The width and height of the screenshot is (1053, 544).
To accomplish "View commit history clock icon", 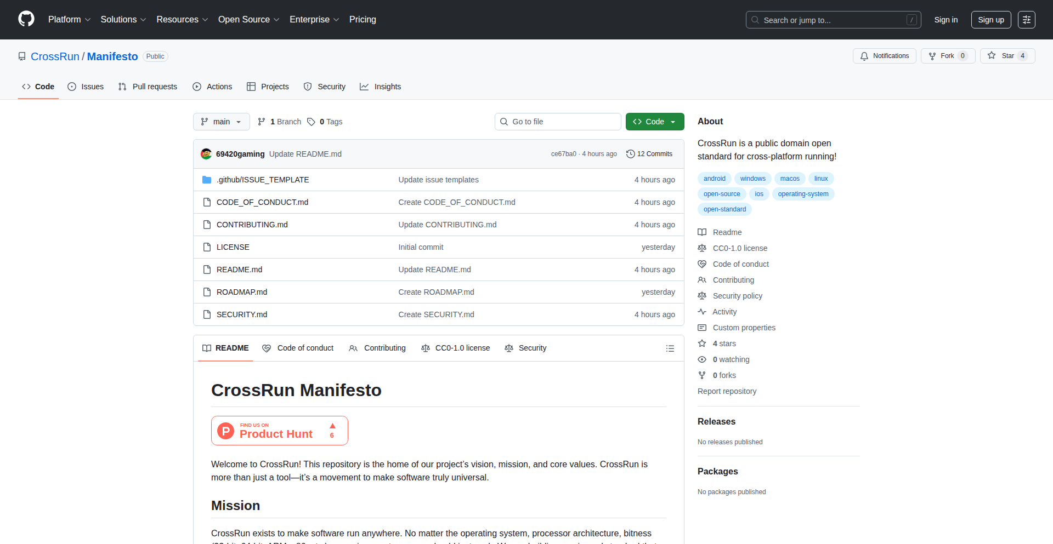I will coord(631,154).
